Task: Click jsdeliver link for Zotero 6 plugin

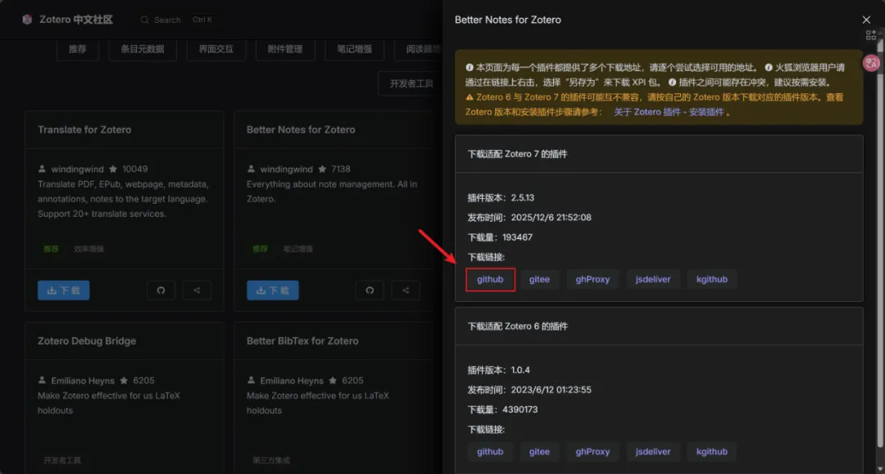Action: 653,451
